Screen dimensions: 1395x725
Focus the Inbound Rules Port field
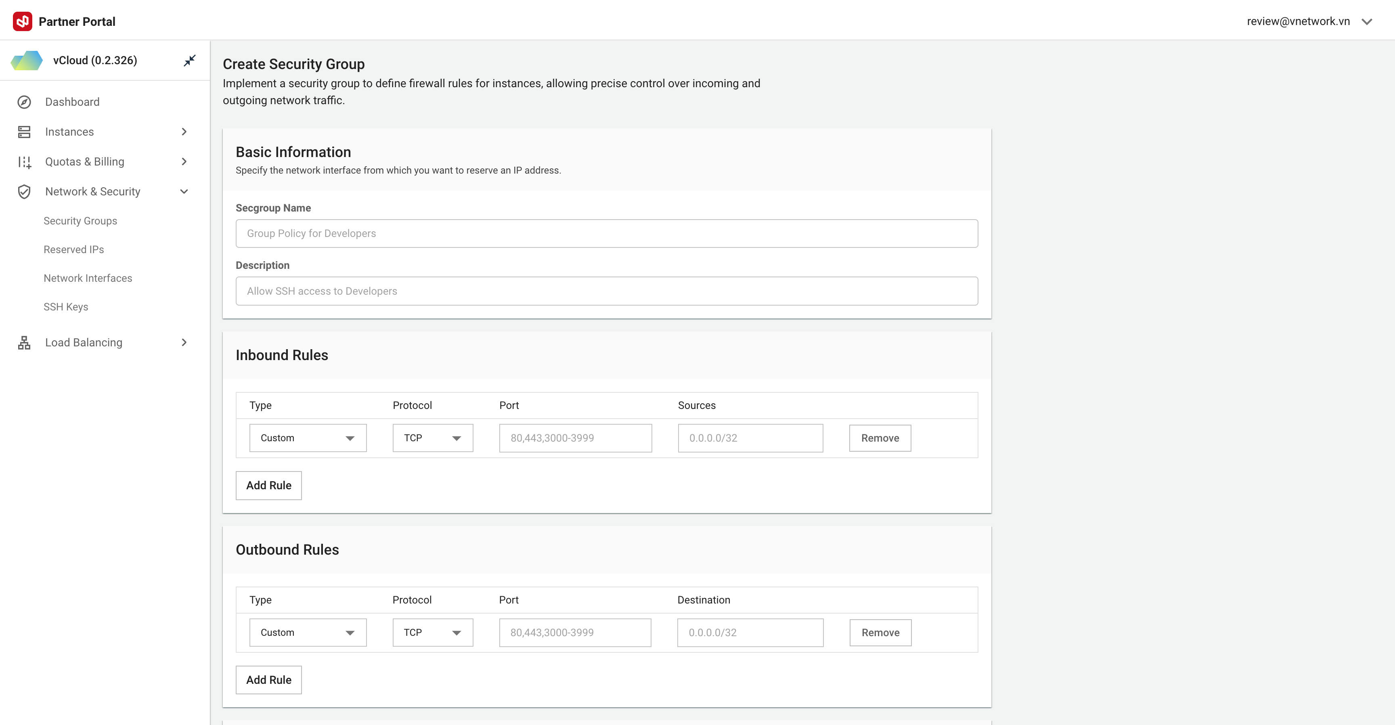(575, 438)
